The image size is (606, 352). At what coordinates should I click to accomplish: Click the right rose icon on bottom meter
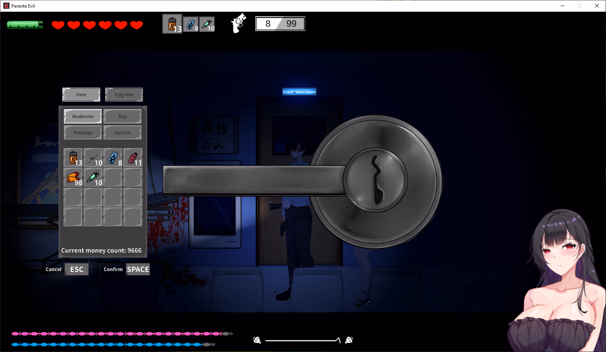click(x=349, y=340)
